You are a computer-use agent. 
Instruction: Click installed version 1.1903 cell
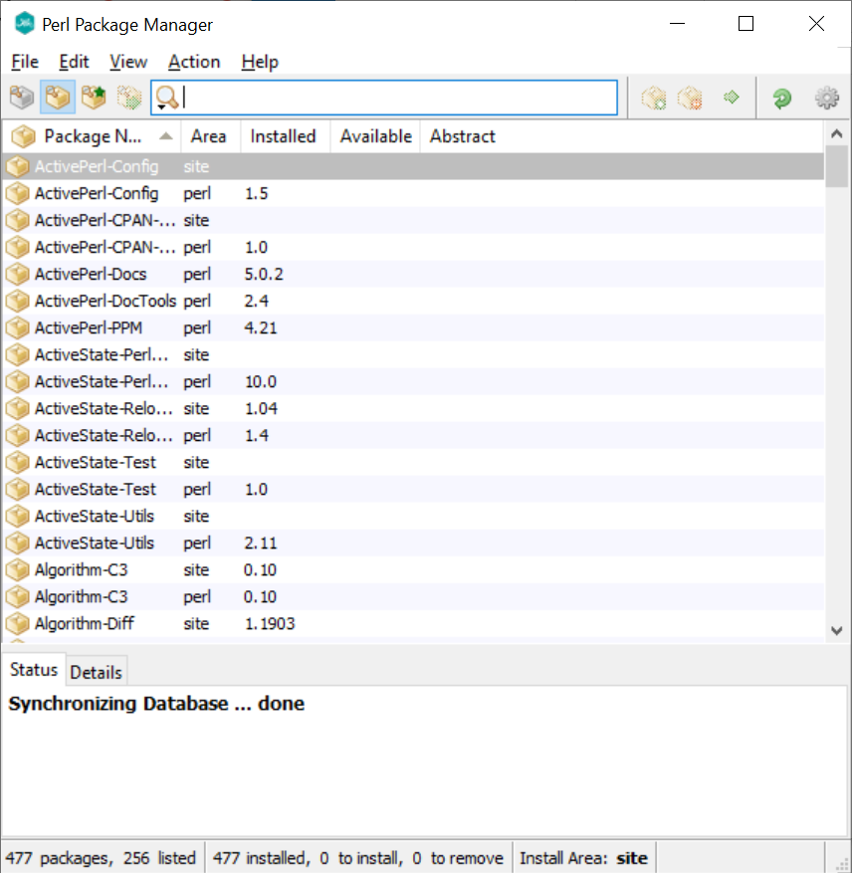(x=270, y=623)
